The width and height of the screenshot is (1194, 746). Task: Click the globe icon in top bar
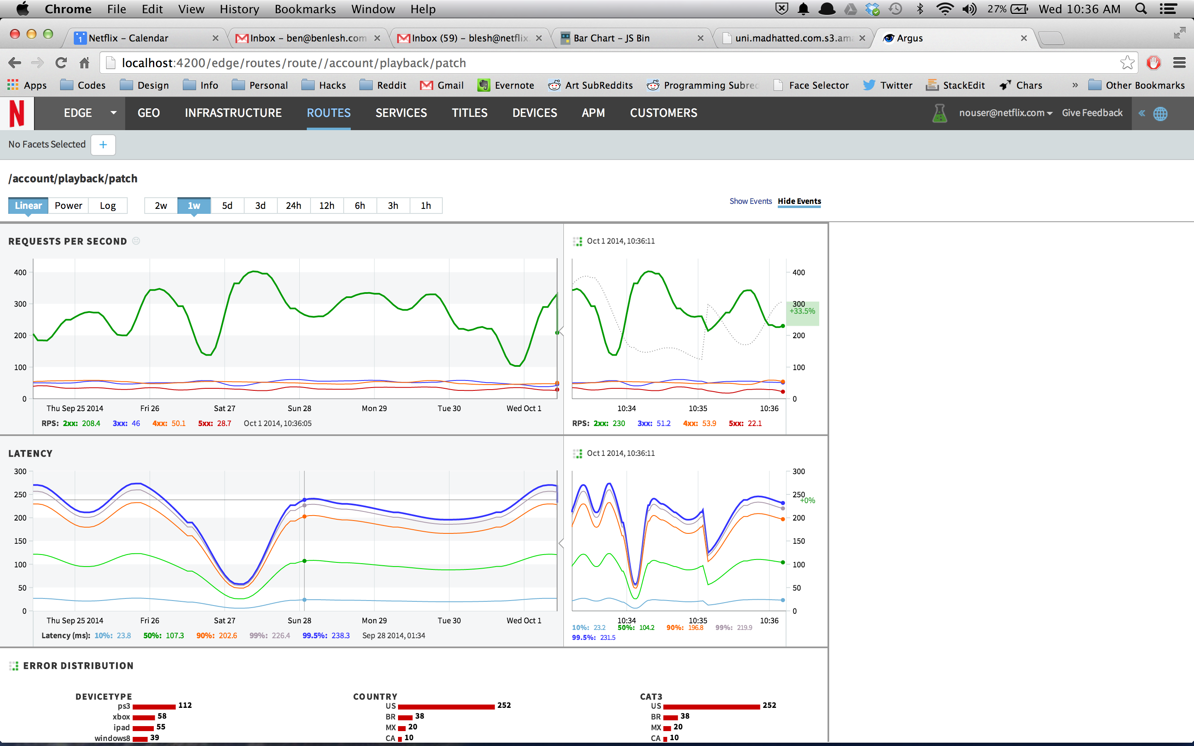pyautogui.click(x=1160, y=114)
